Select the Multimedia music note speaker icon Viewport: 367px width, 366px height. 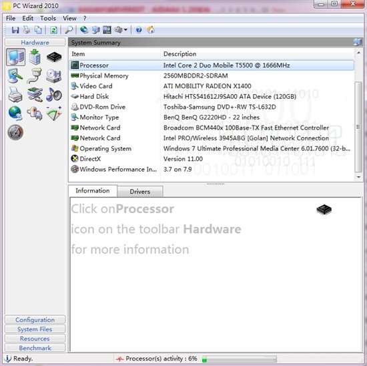click(x=54, y=95)
